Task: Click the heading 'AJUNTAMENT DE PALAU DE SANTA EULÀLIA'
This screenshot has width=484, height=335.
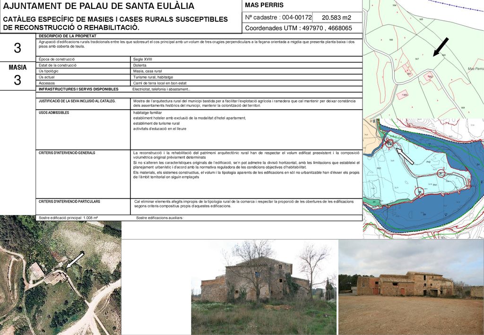Action: tap(99, 6)
